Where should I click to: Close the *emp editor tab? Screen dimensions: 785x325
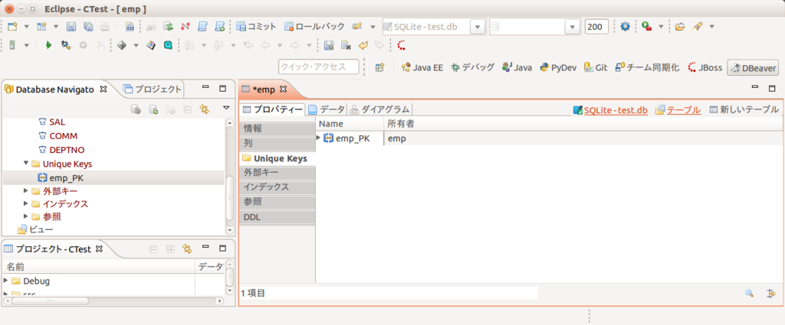pyautogui.click(x=282, y=89)
